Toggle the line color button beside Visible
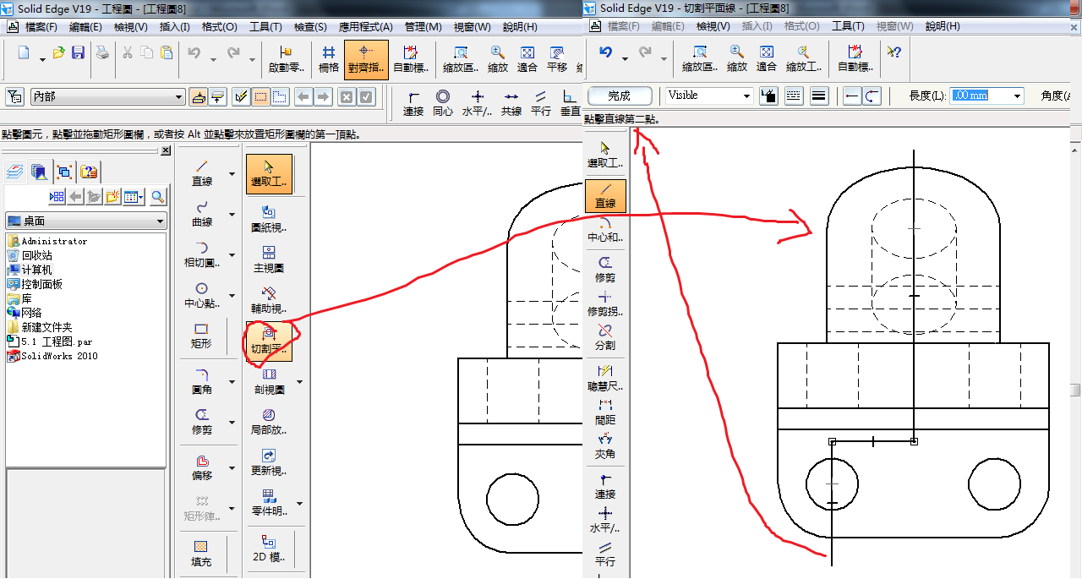The width and height of the screenshot is (1082, 579). pos(768,96)
